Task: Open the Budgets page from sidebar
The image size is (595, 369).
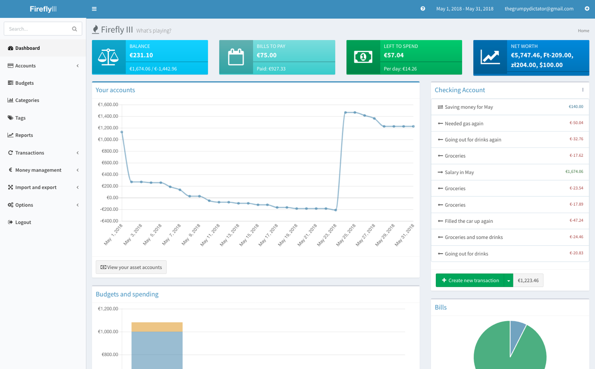Action: [x=24, y=83]
